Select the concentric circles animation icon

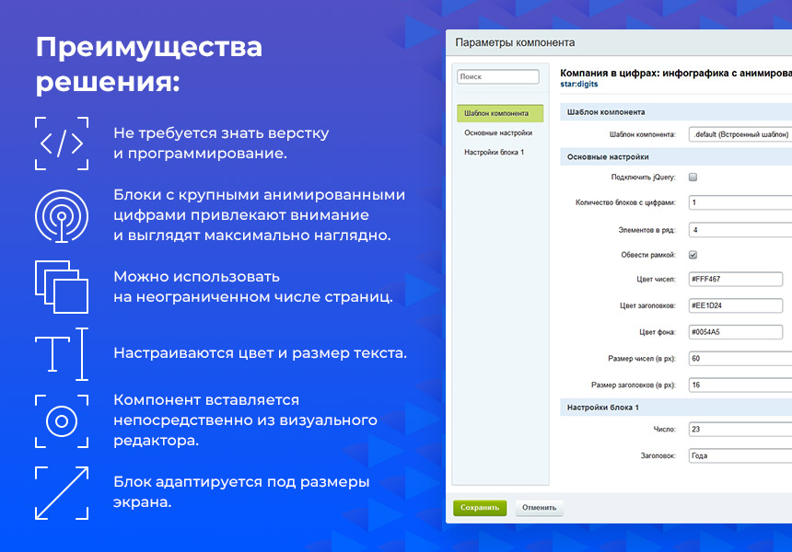[x=62, y=218]
